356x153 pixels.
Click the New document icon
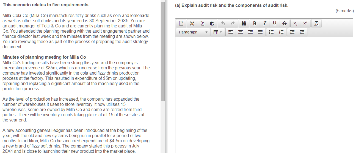click(181, 24)
